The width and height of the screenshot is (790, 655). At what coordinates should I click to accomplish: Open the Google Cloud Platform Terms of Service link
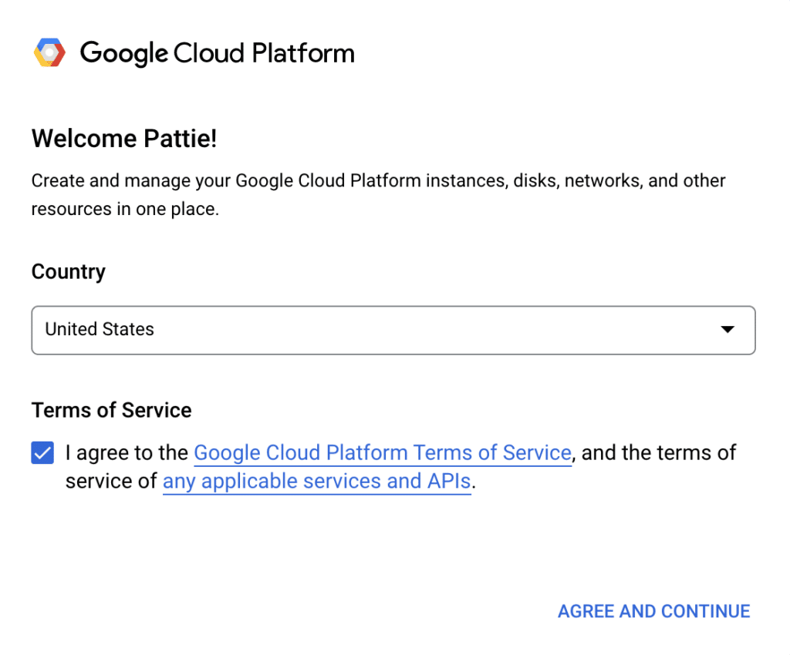click(383, 452)
